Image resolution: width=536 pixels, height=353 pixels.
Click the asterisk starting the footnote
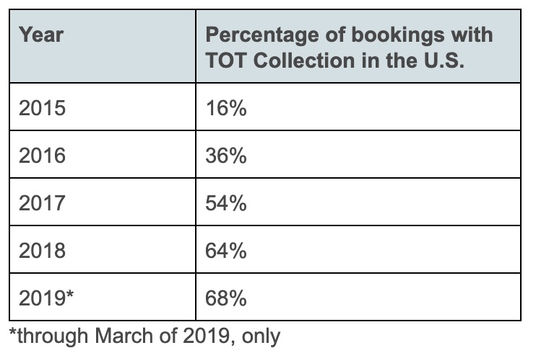(12, 334)
